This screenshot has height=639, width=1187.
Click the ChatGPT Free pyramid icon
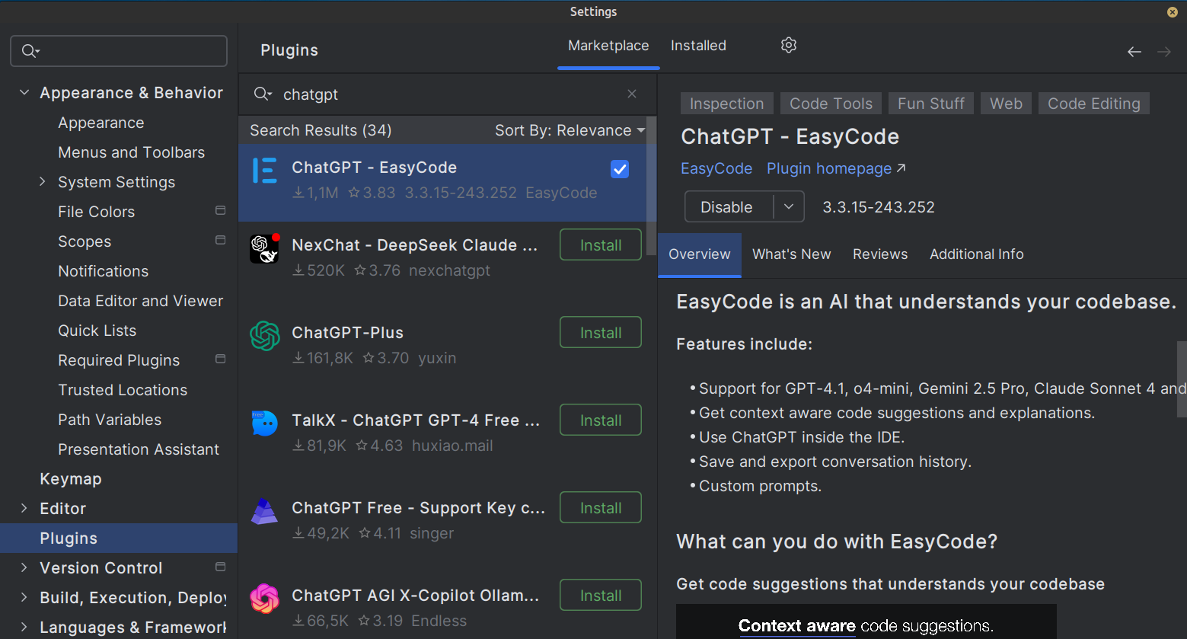click(x=265, y=511)
